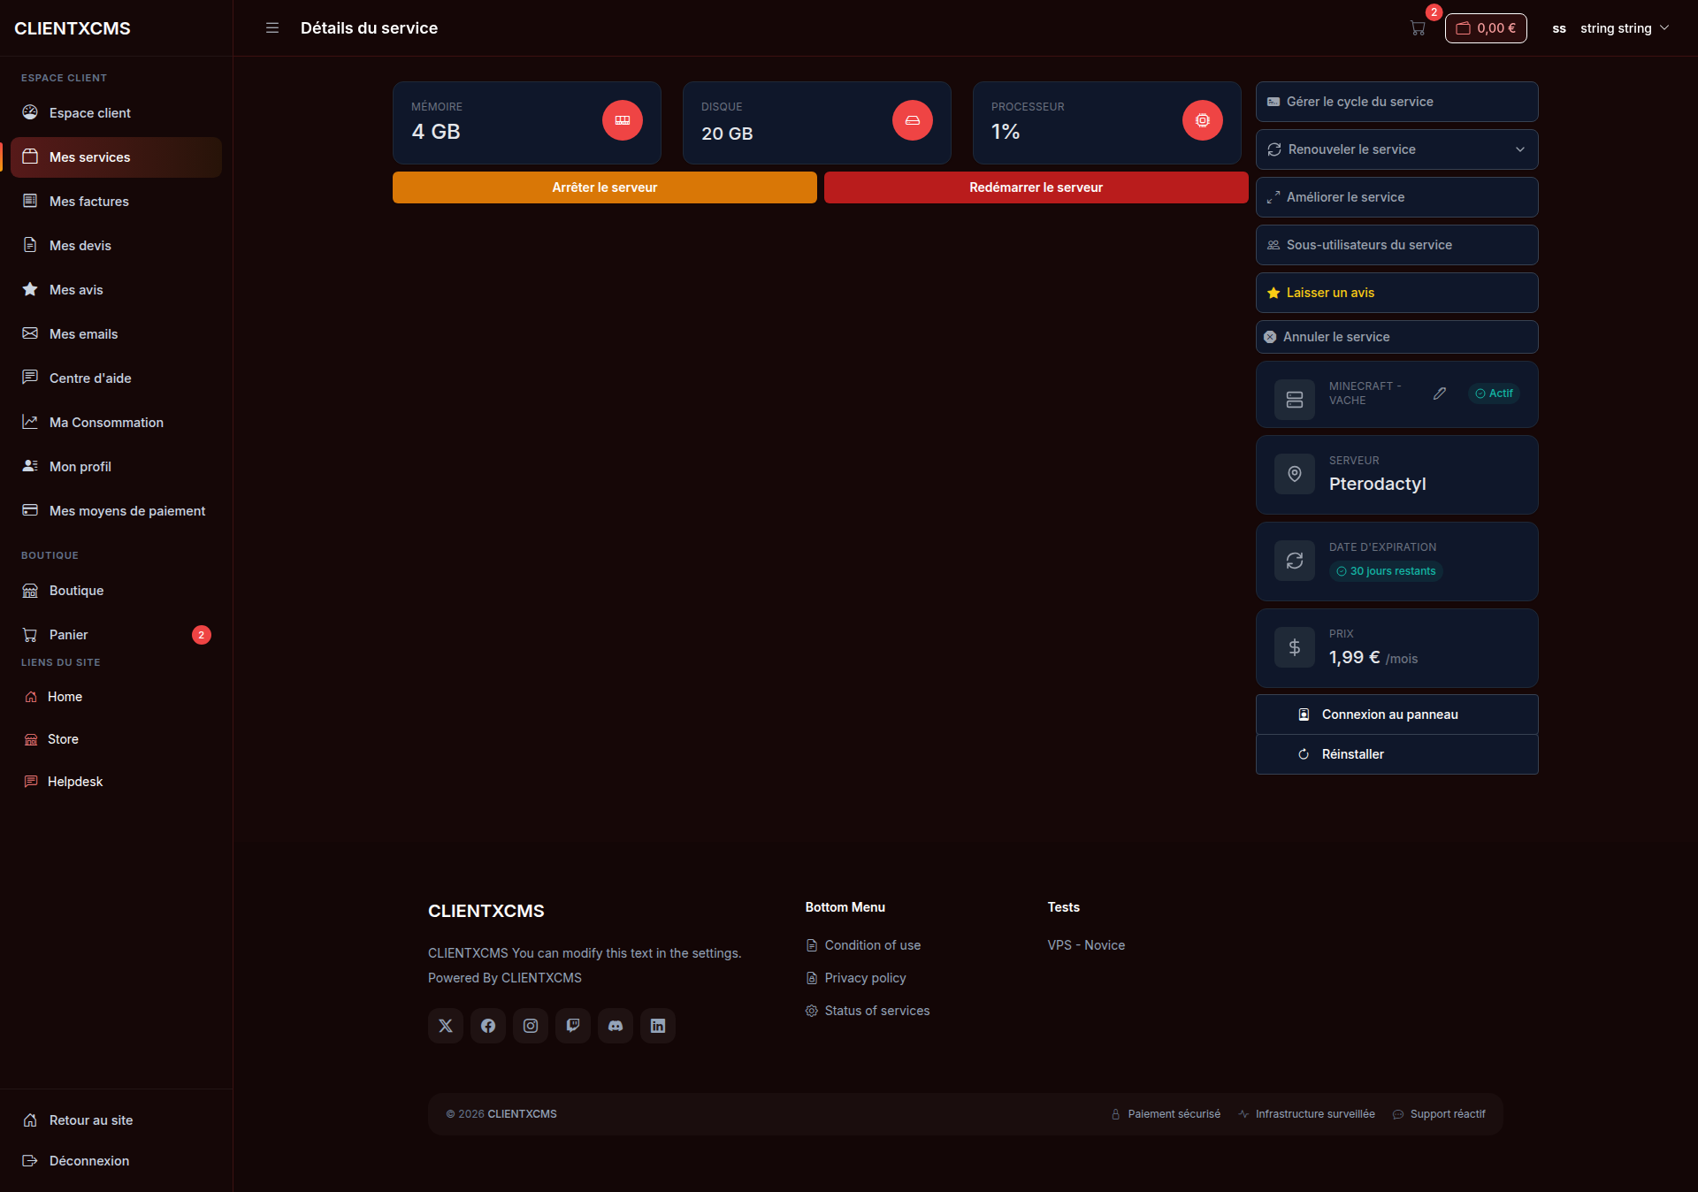The height and width of the screenshot is (1192, 1698).
Task: Open the Twitch social icon
Action: pyautogui.click(x=573, y=1026)
